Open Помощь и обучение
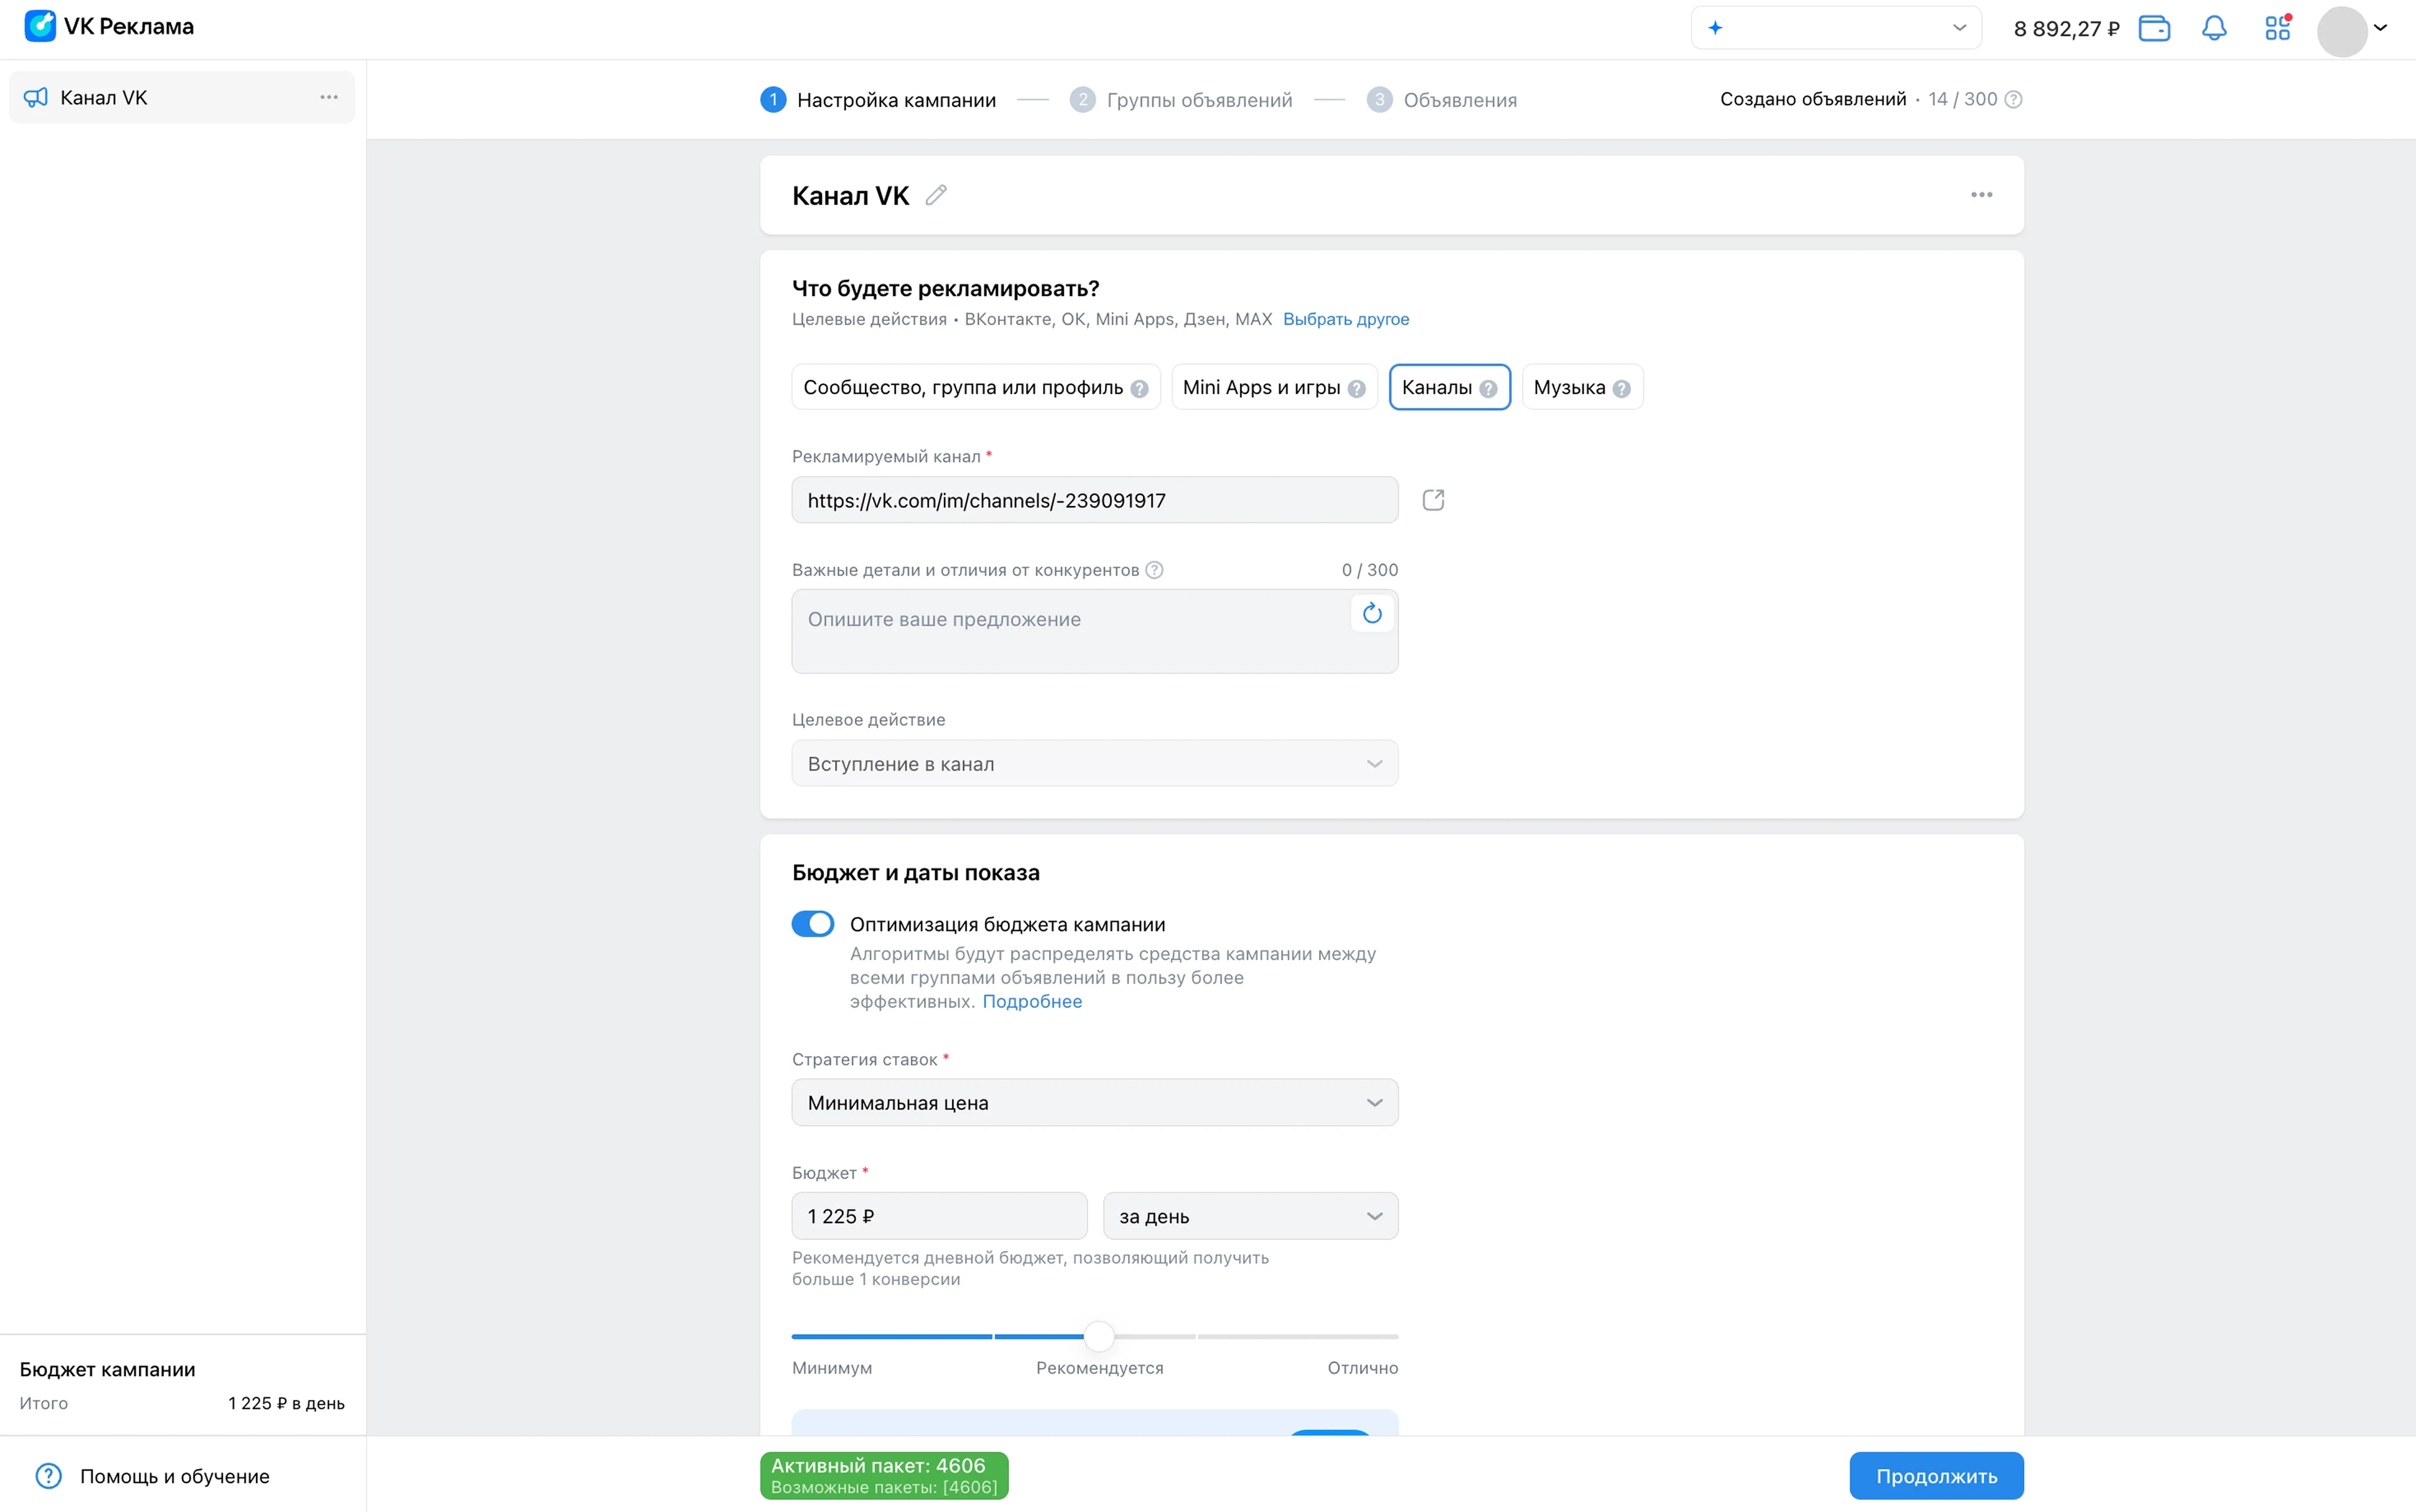The image size is (2416, 1512). point(153,1476)
